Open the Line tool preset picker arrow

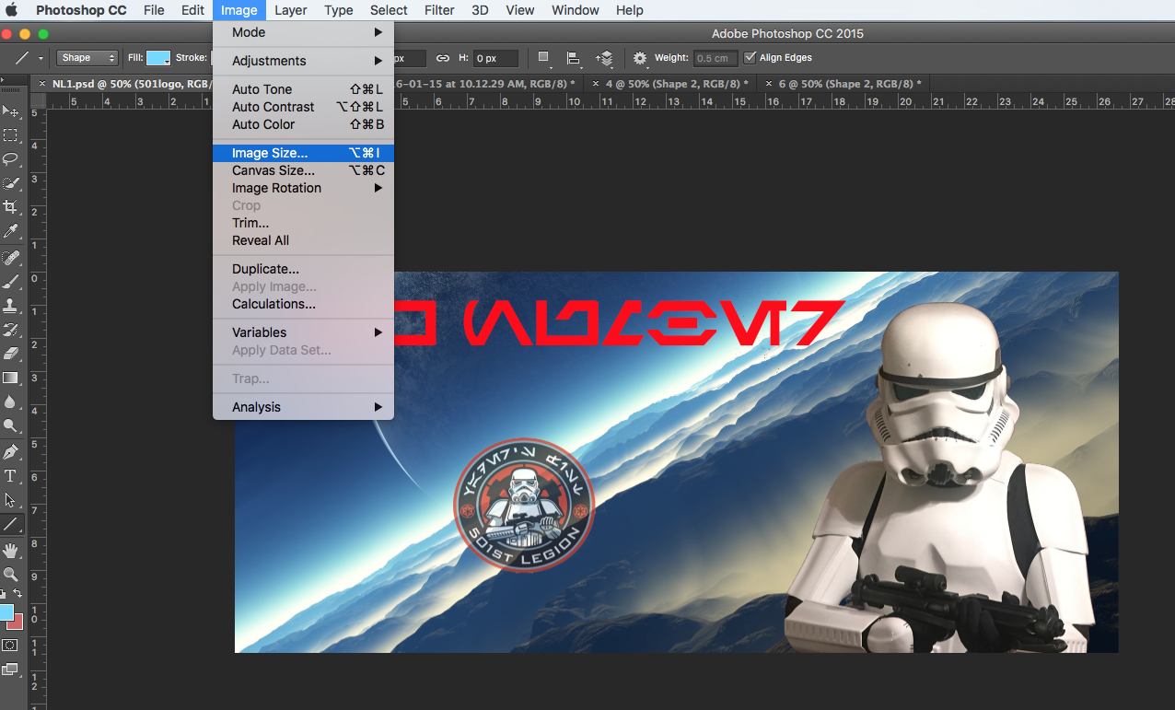41,58
